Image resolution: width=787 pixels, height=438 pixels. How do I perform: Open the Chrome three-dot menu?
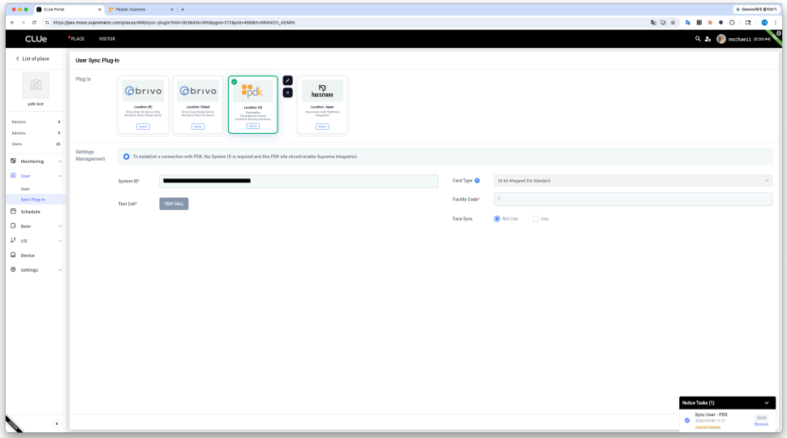776,23
